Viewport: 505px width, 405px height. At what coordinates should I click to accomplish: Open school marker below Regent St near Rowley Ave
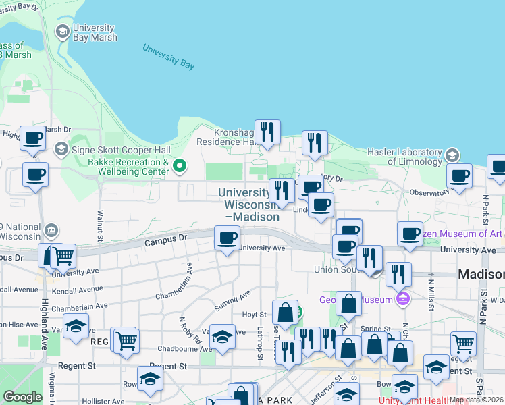pos(150,379)
